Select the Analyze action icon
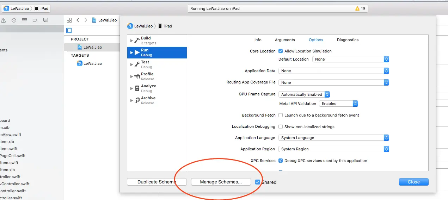 coord(137,88)
